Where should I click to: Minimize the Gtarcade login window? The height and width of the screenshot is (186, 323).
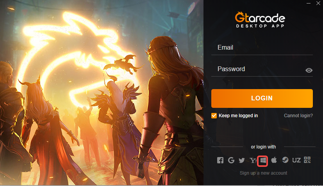coord(309,3)
